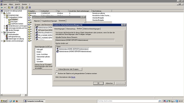
Task: Open Allgemein tab in Eigenschaften window
Action: click(x=37, y=21)
